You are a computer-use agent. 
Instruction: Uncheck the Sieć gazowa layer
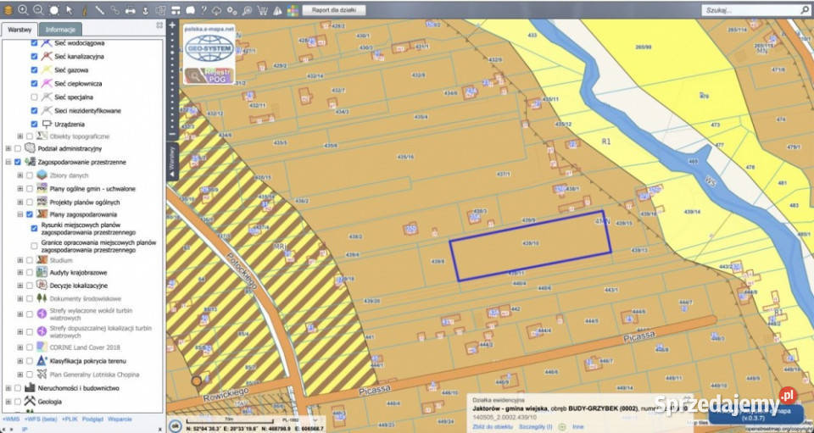[x=34, y=69]
